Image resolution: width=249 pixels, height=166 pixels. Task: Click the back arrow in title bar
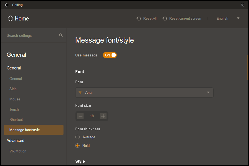point(7,5)
